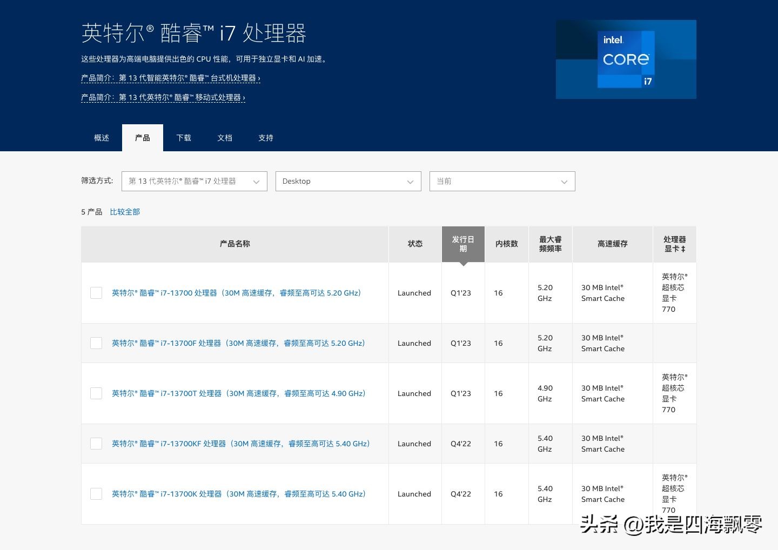Viewport: 778px width, 550px height.
Task: Switch to the 下载 tab
Action: click(x=183, y=138)
